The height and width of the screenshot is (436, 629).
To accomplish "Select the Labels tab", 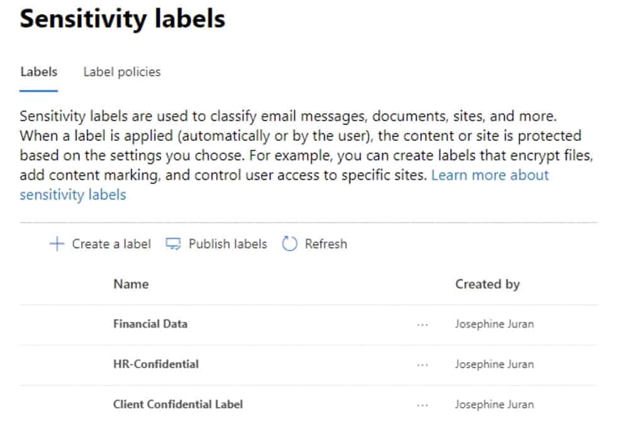I will (x=39, y=72).
